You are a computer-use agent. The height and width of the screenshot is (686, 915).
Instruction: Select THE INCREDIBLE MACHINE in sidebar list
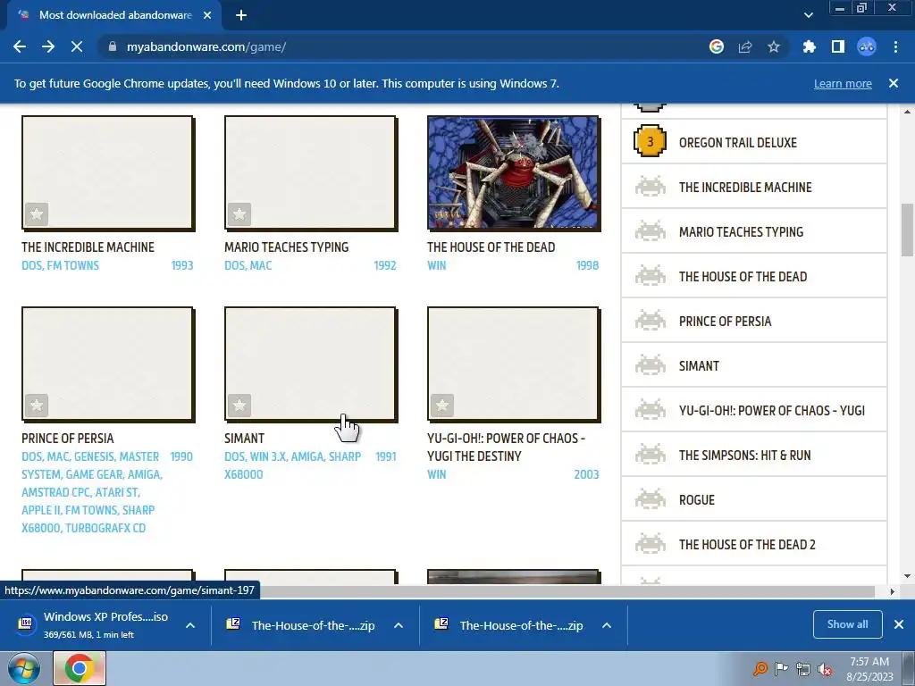(x=754, y=188)
